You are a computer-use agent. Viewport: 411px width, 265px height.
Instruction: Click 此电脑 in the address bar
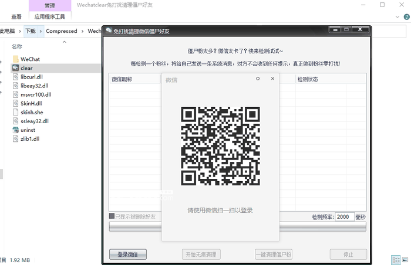pos(7,31)
